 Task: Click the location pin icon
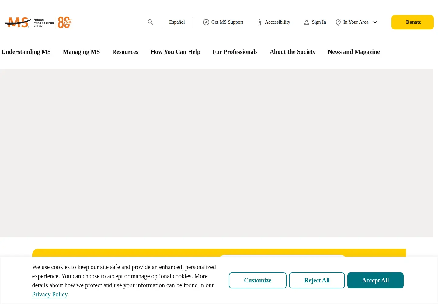(x=338, y=22)
